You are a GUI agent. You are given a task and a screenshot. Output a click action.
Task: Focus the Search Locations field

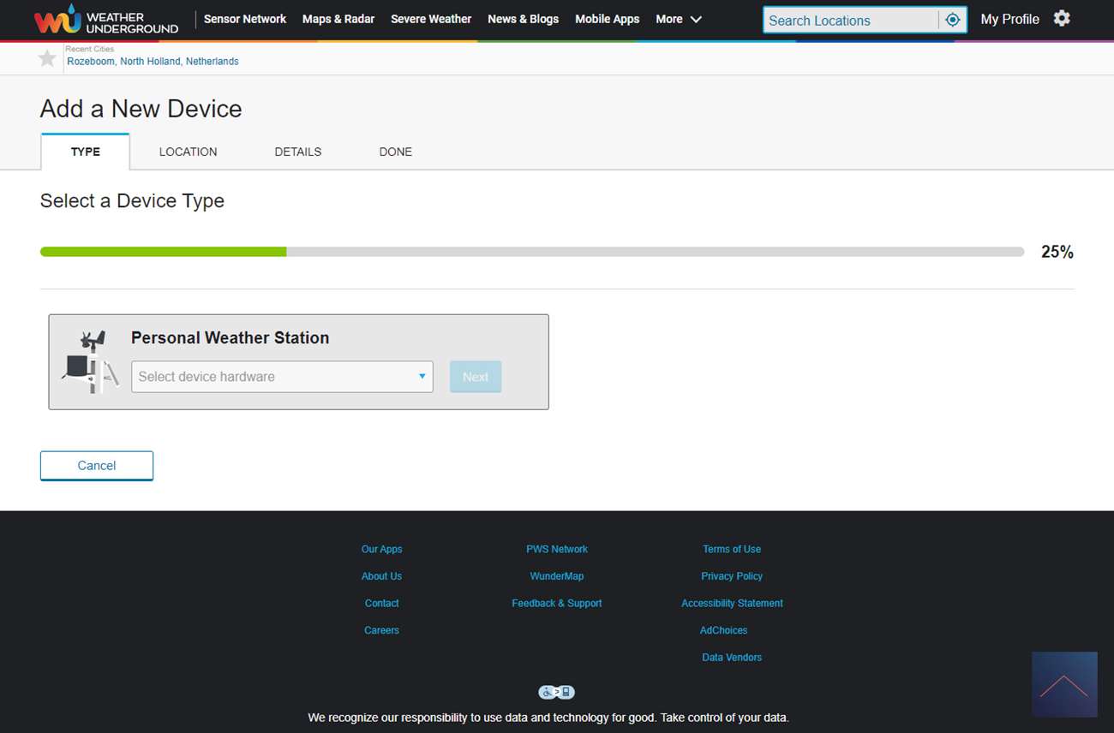[x=850, y=21]
